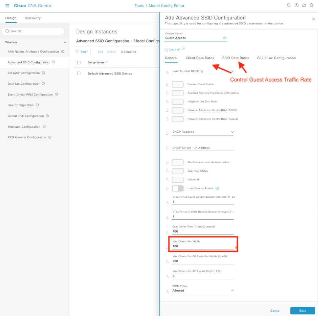
Task: Open the WMM Policy dropdown
Action: tap(232, 291)
